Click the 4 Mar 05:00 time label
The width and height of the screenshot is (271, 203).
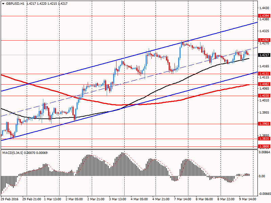(x=139, y=199)
